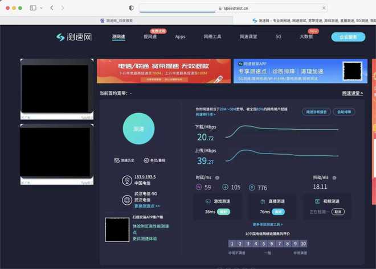Click the 测速网 logo in header
Viewport: 376px width, 269px height.
tap(74, 37)
